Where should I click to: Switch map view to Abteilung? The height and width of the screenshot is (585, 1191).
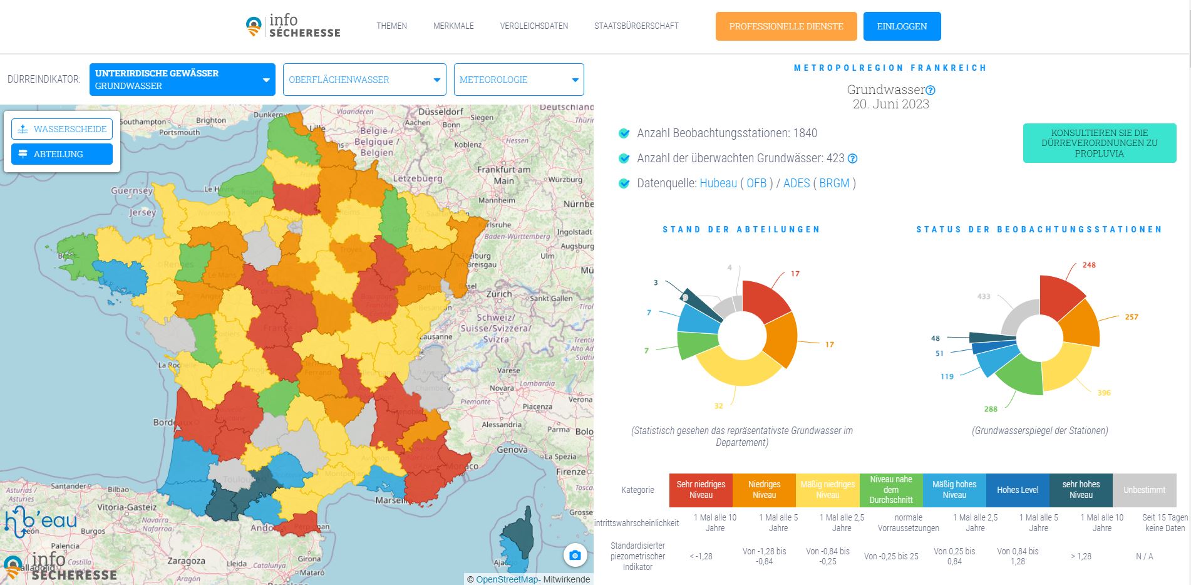62,154
